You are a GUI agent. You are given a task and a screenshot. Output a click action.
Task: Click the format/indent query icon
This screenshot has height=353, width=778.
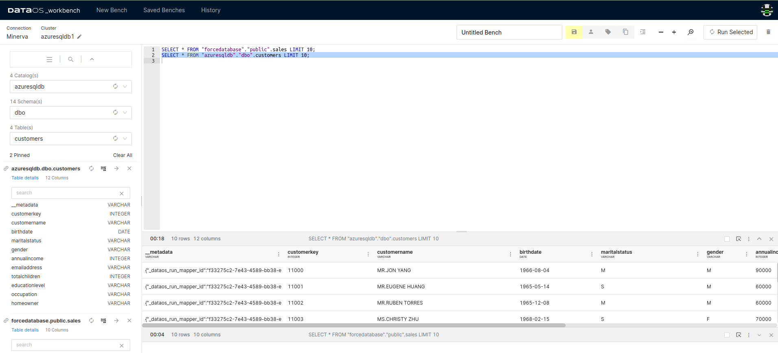(643, 32)
